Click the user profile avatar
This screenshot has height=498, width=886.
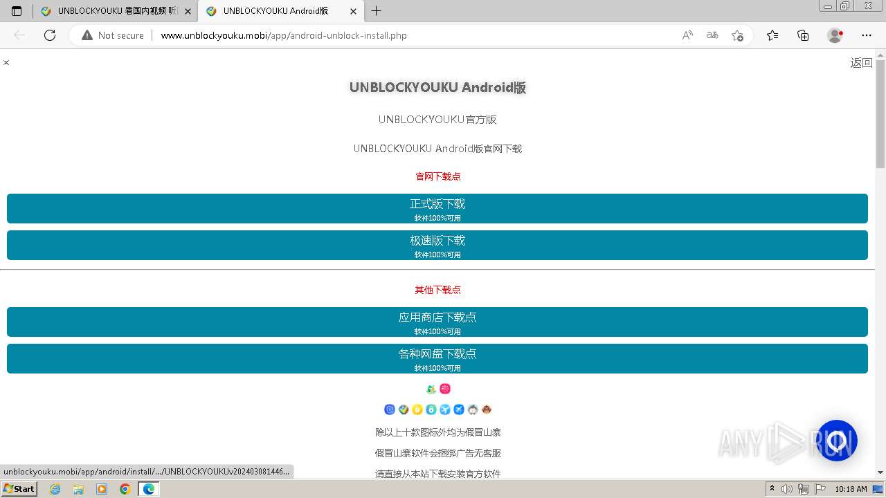tap(835, 35)
